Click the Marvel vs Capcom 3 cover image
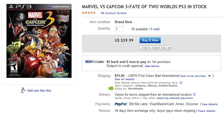The image size is (223, 115). click(x=39, y=41)
